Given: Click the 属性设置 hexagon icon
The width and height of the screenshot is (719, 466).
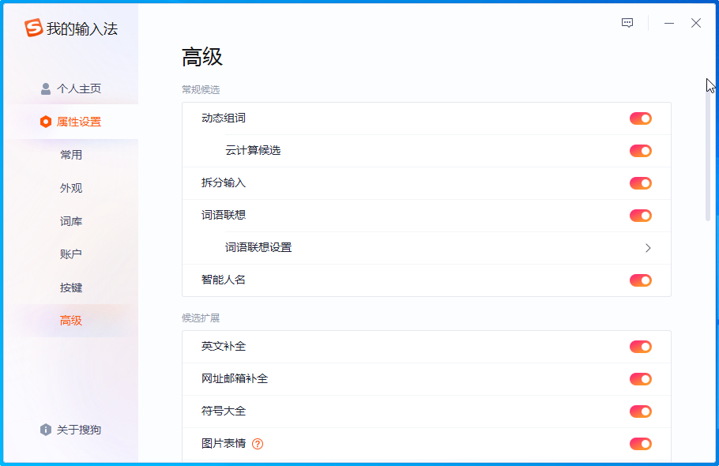Looking at the screenshot, I should pyautogui.click(x=45, y=122).
